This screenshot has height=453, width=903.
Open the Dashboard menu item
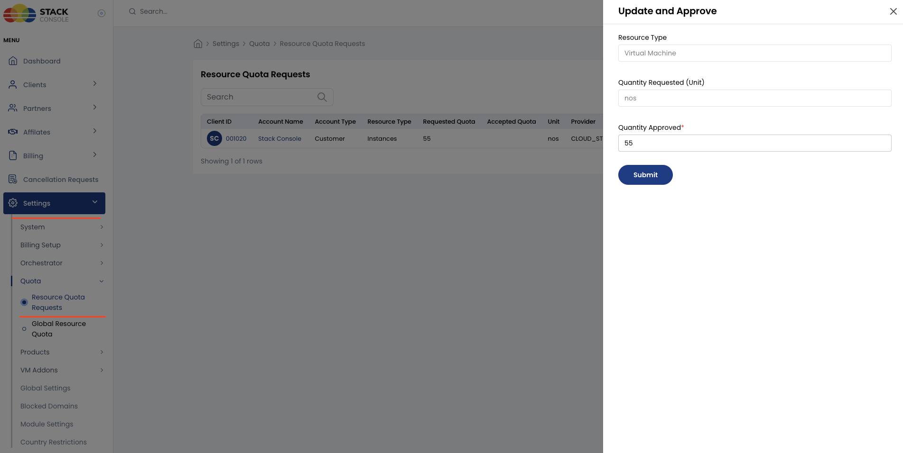coord(54,61)
